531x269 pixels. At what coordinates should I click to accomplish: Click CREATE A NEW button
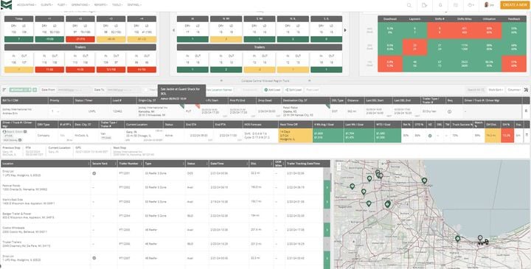(x=515, y=5)
